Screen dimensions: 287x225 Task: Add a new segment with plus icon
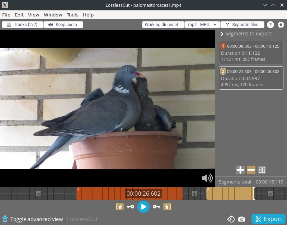coord(240,170)
